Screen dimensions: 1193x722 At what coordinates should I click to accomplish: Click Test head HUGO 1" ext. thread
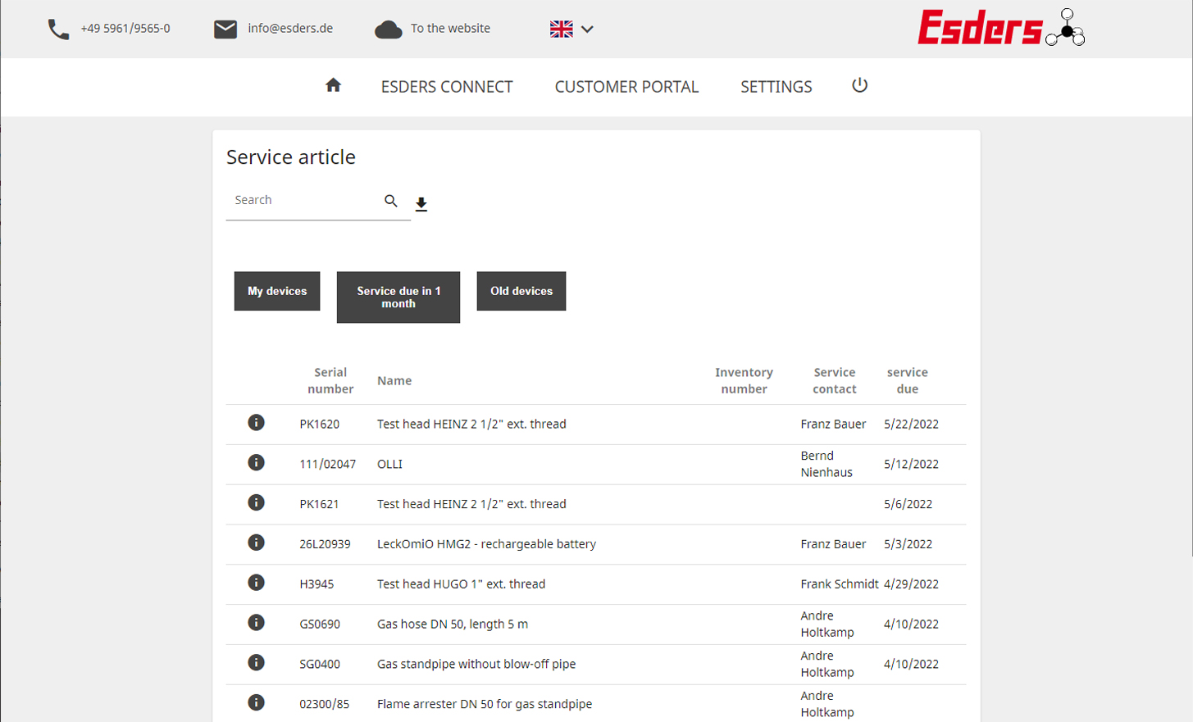[461, 584]
